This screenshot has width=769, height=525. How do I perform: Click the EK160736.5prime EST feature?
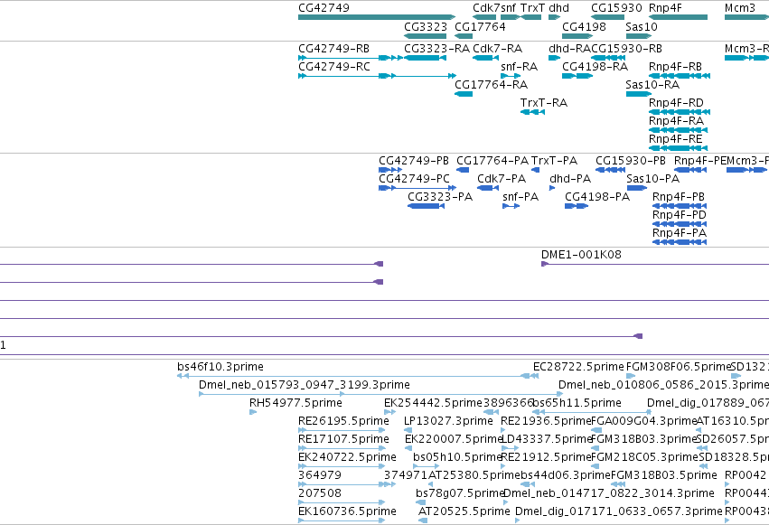click(x=342, y=520)
